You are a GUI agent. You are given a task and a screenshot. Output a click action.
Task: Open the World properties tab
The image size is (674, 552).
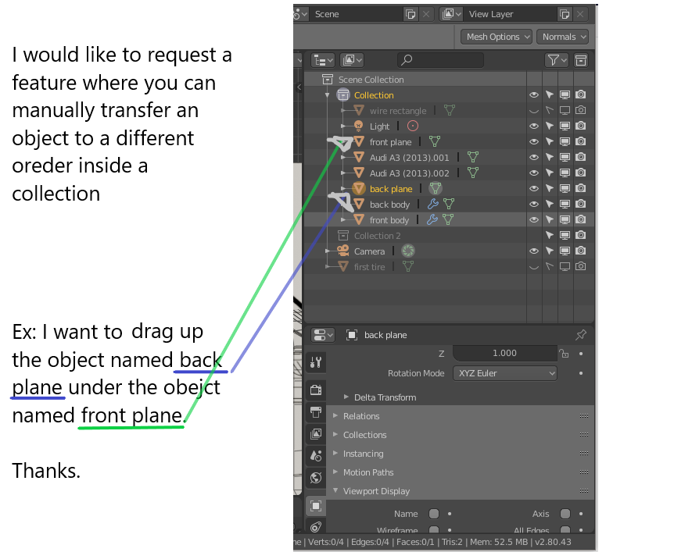pos(316,478)
